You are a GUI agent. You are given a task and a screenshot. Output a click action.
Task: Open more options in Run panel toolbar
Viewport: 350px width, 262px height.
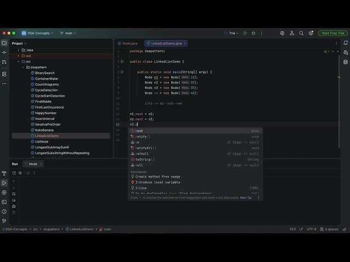[34, 173]
